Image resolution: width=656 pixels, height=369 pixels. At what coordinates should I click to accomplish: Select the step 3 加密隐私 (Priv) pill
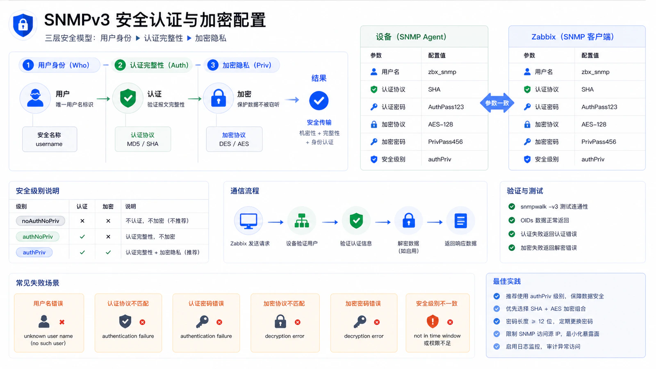pos(242,65)
